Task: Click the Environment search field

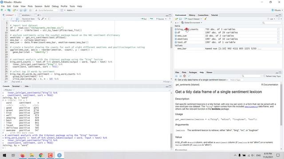Action: [271, 23]
